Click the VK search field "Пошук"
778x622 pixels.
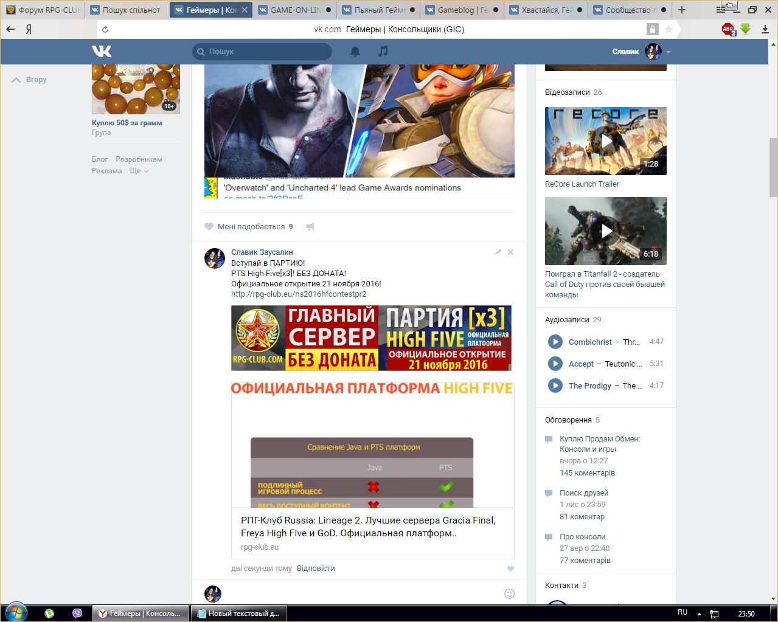point(262,52)
